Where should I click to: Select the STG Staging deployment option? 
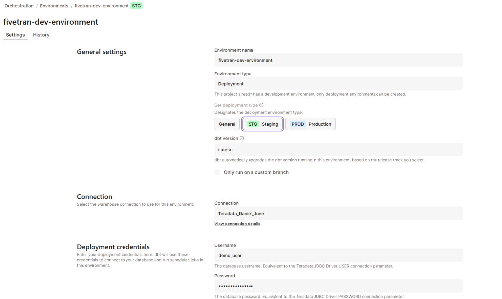263,124
